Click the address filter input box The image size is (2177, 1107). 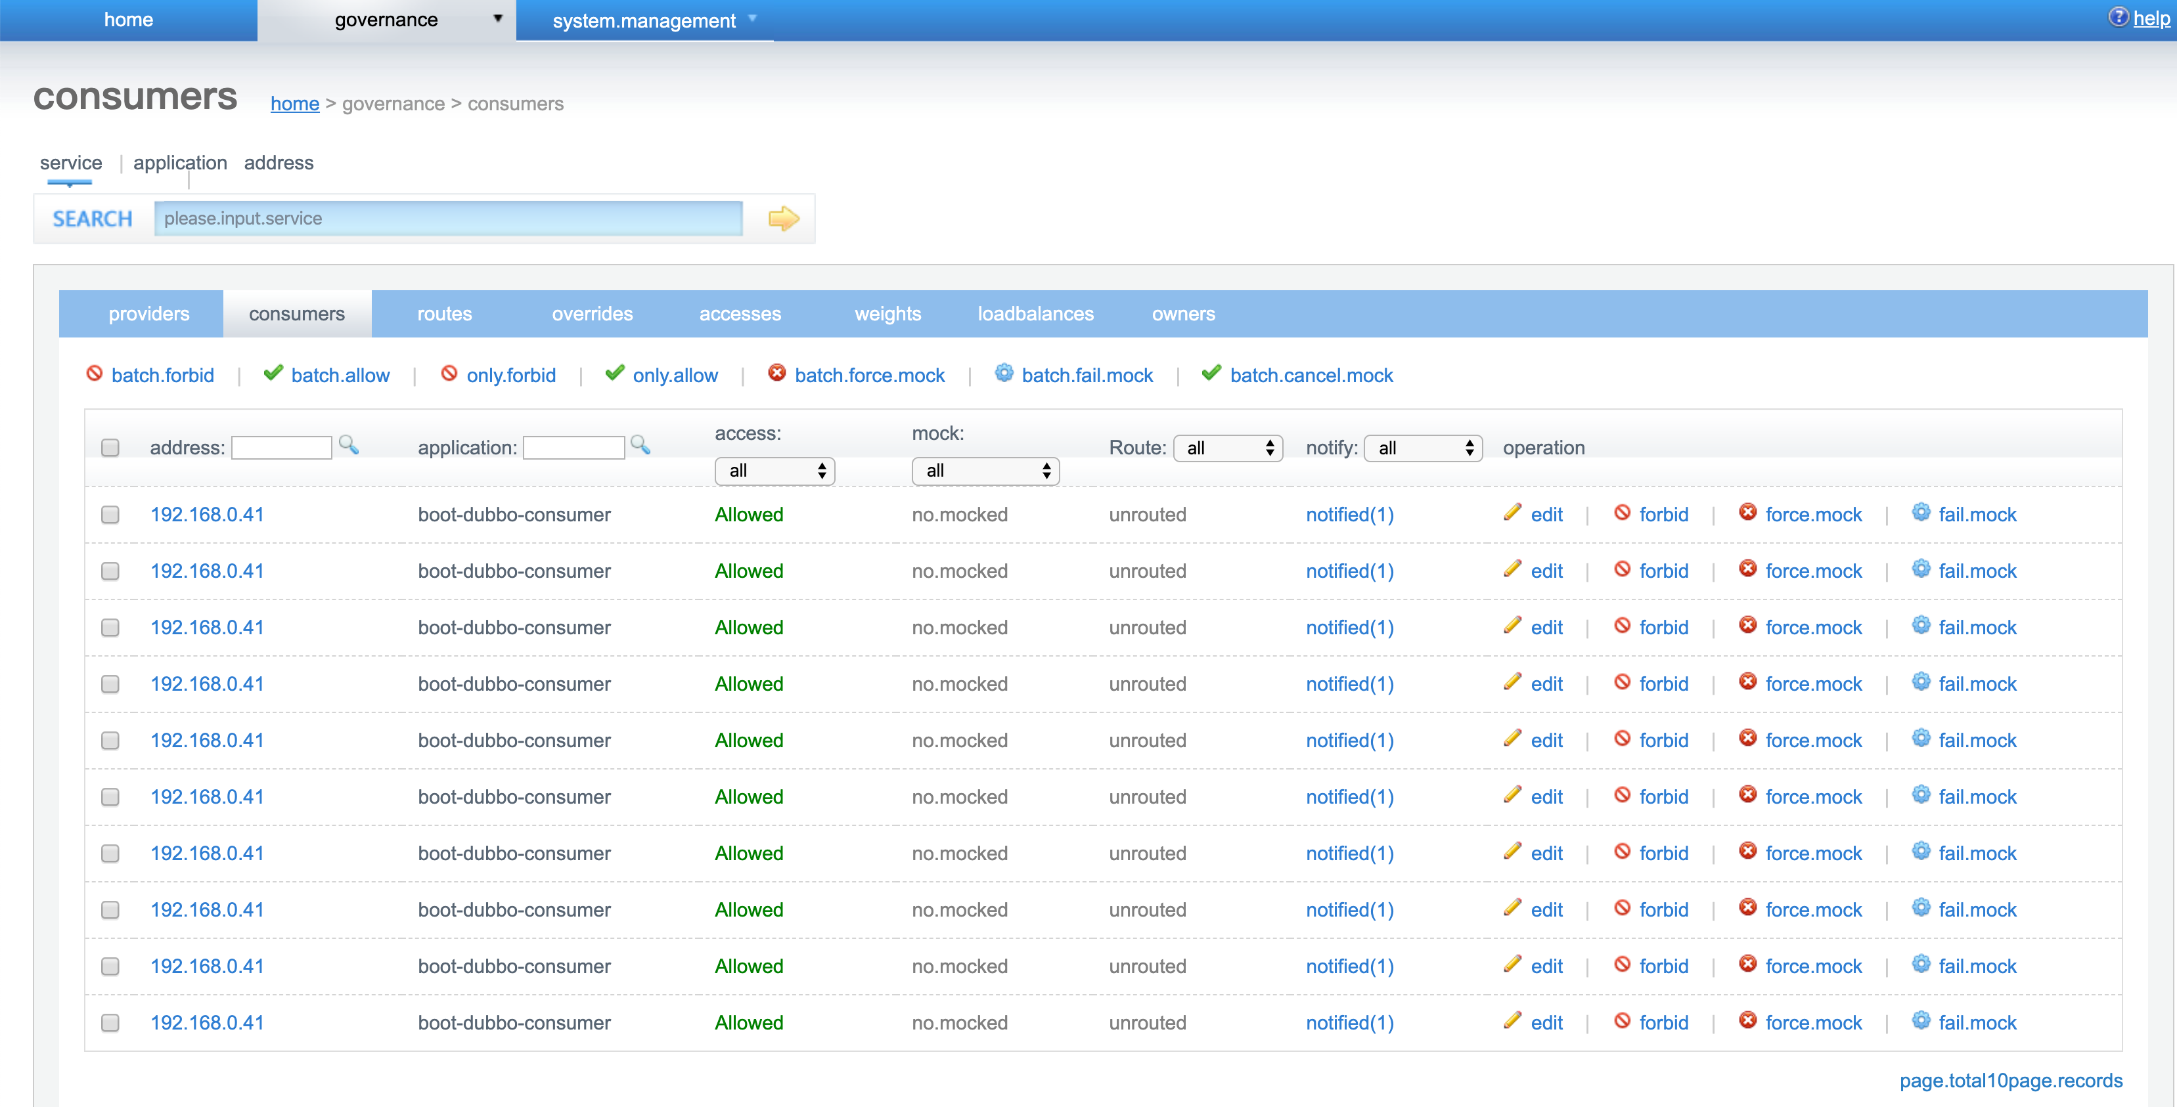(281, 448)
